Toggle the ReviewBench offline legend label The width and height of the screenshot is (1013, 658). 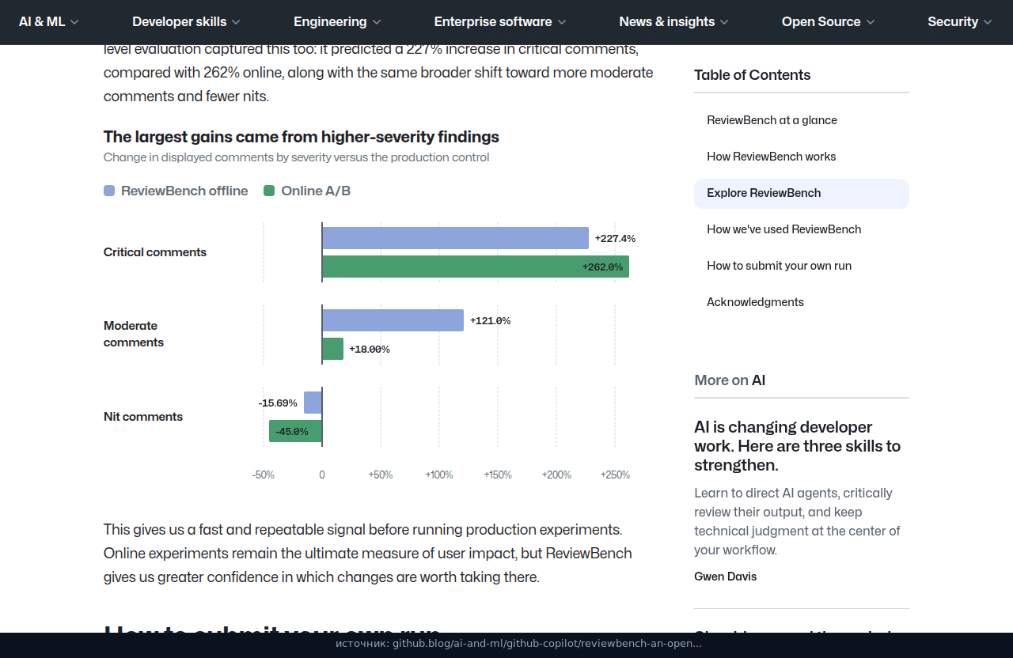184,191
